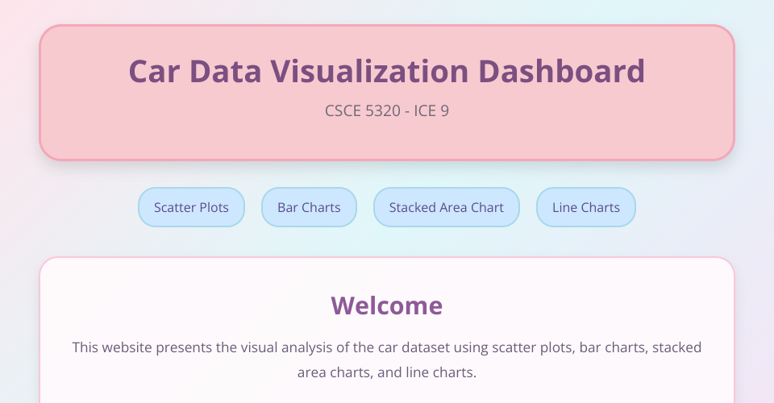Click the "ICE 9" text in the subtitle
This screenshot has height=403, width=774.
pyautogui.click(x=431, y=111)
